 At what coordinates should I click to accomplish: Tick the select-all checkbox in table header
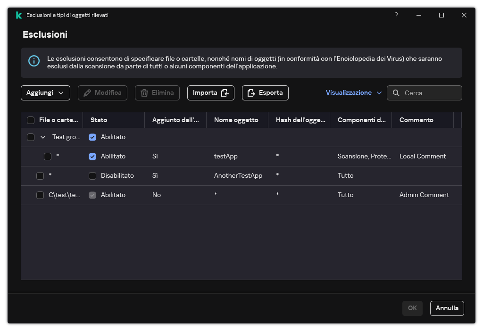point(31,120)
